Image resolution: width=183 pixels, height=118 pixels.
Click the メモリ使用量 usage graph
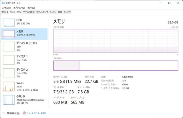click(x=116, y=40)
